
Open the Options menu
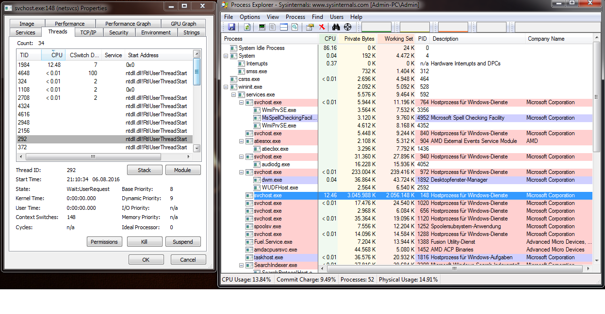[250, 17]
